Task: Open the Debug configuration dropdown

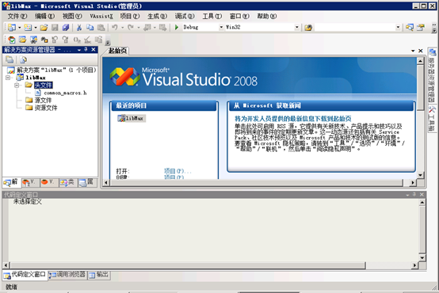Action: pyautogui.click(x=221, y=27)
